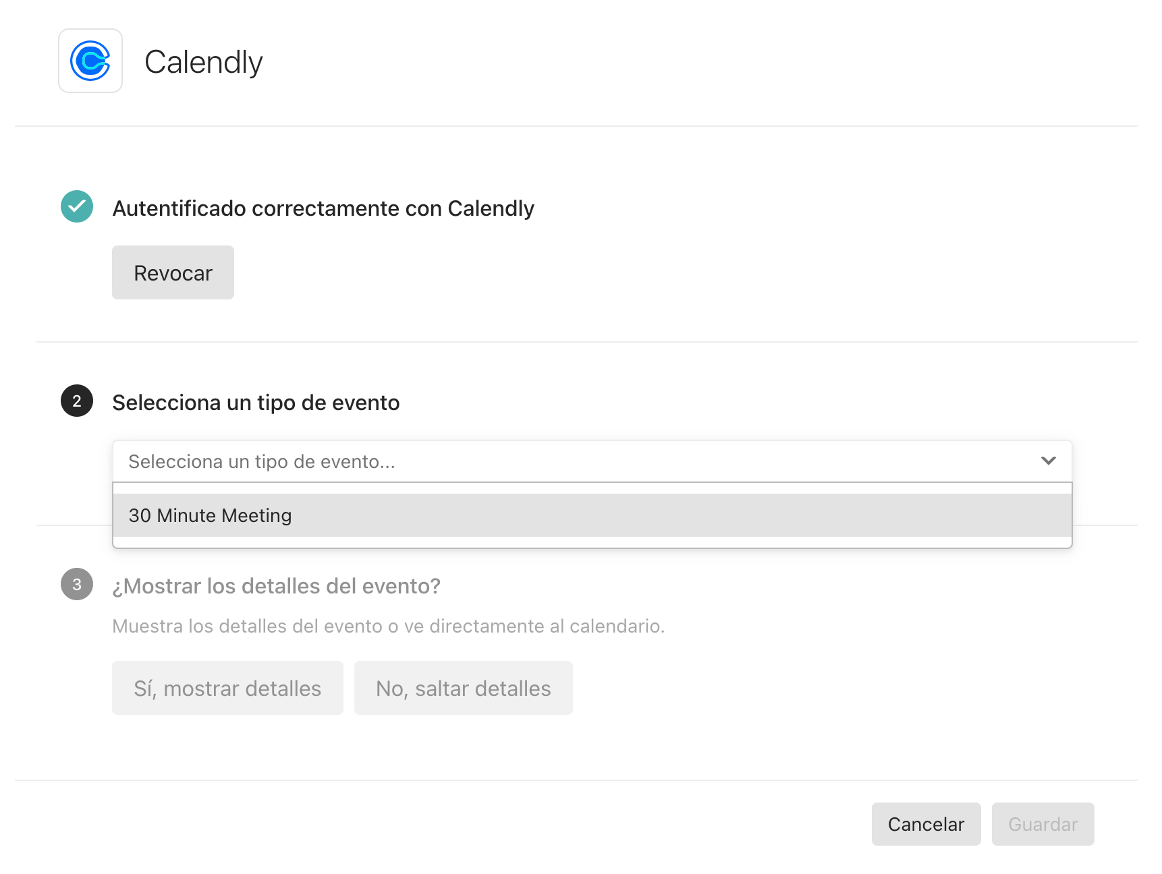Select Sí, mostrar detalles
Viewport: 1162px width, 874px height.
tap(227, 688)
